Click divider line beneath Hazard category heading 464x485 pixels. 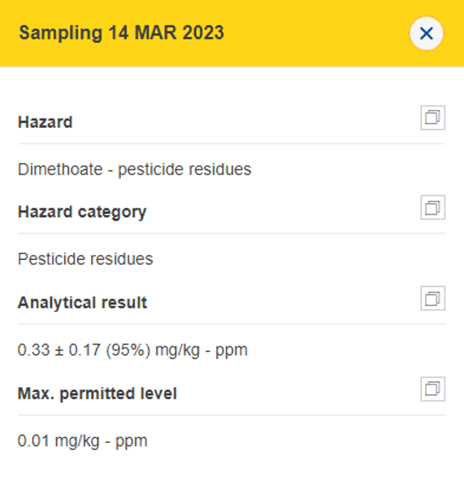click(231, 234)
